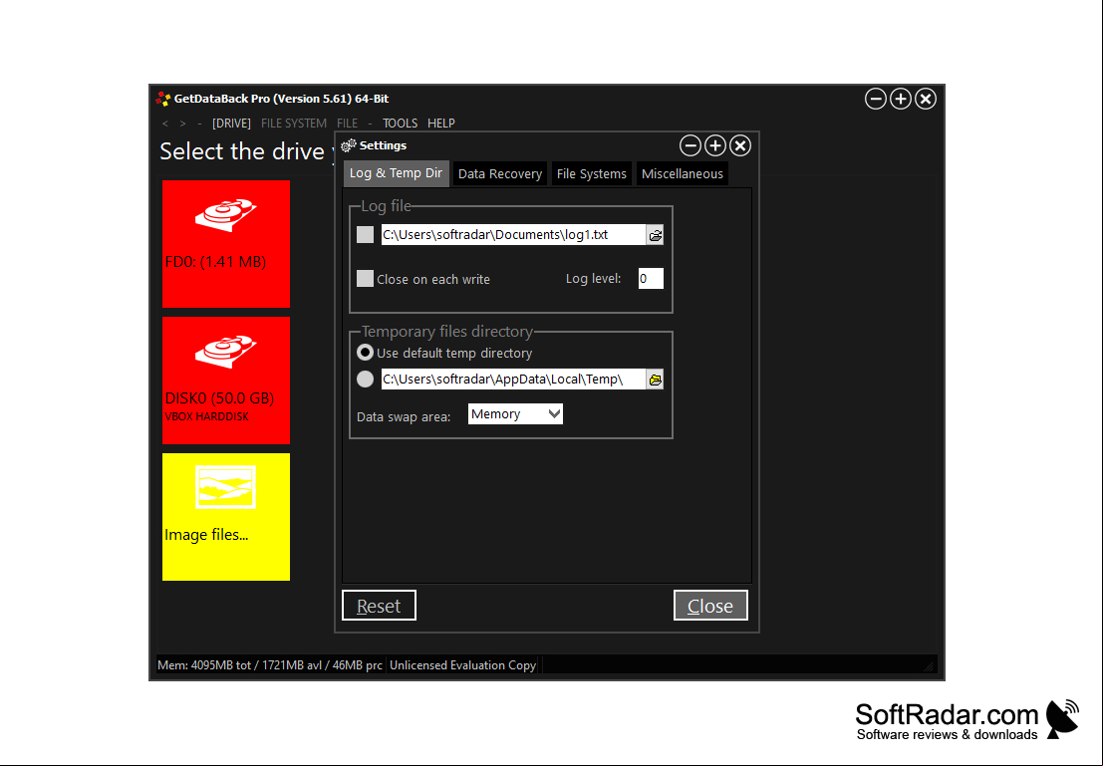Select the DISK0 (50.0 GB) hard disk tile
The width and height of the screenshot is (1103, 766).
pyautogui.click(x=226, y=380)
